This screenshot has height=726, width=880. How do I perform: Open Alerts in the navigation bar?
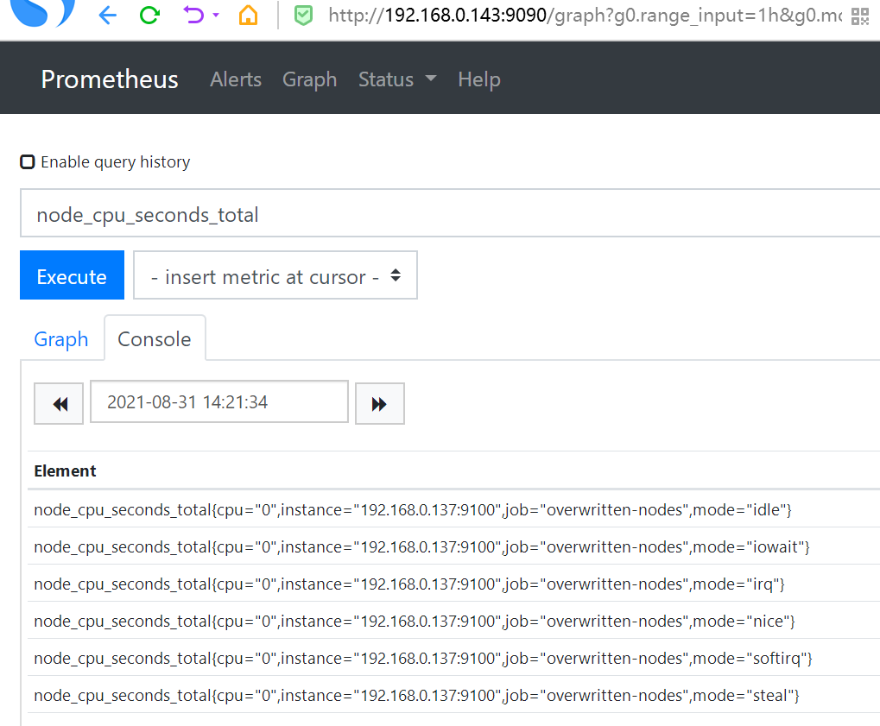pos(236,79)
